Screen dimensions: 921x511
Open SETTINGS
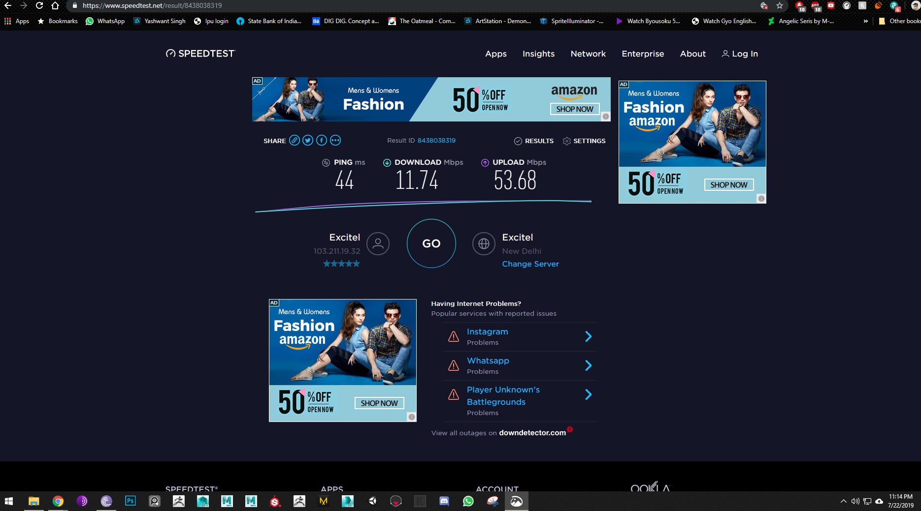(x=584, y=141)
